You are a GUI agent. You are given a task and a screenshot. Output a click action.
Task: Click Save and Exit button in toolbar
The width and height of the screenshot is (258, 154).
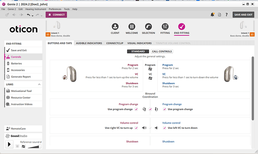[x=243, y=15]
